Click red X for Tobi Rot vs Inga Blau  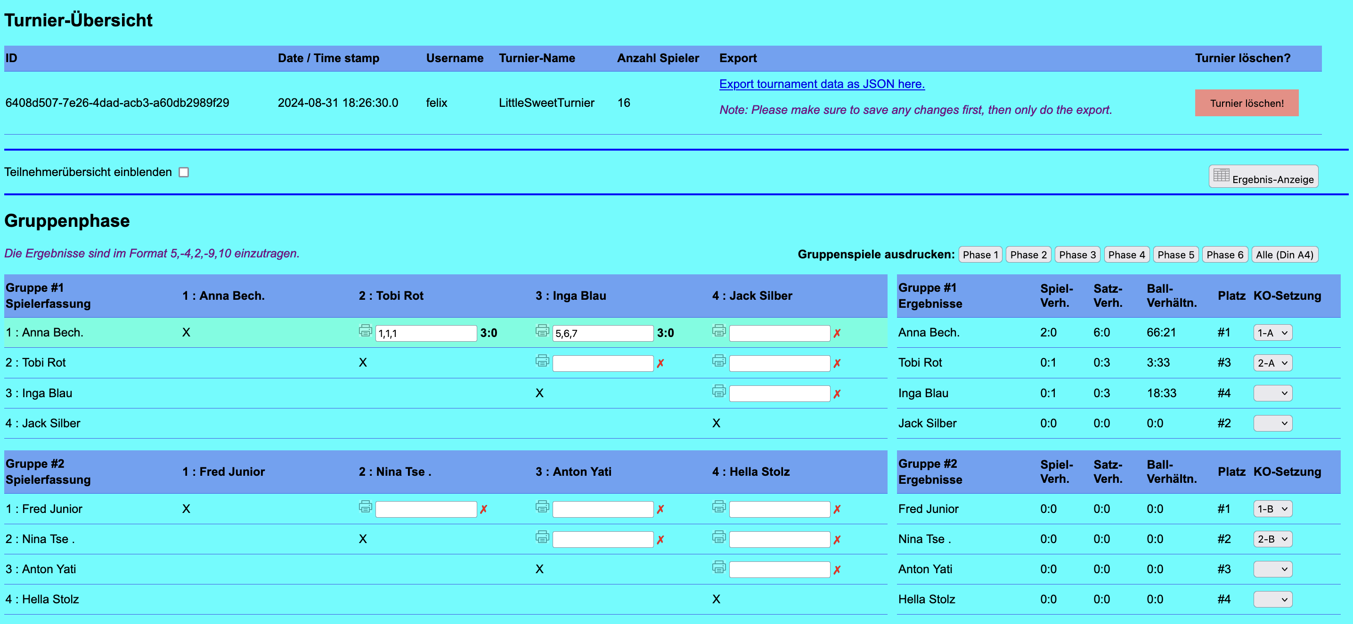660,364
